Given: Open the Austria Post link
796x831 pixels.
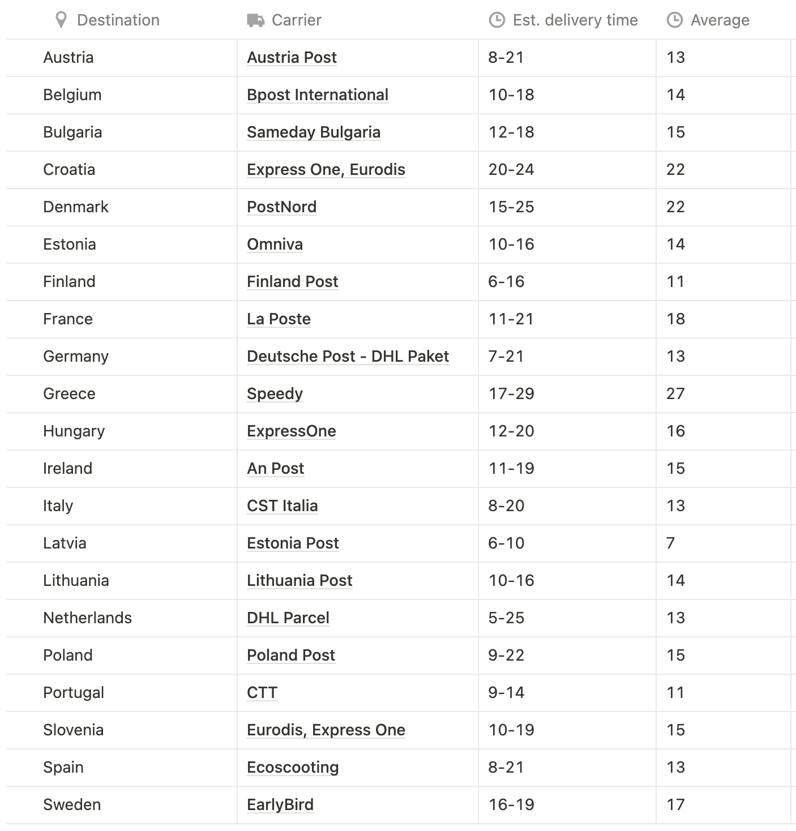Looking at the screenshot, I should click(292, 58).
